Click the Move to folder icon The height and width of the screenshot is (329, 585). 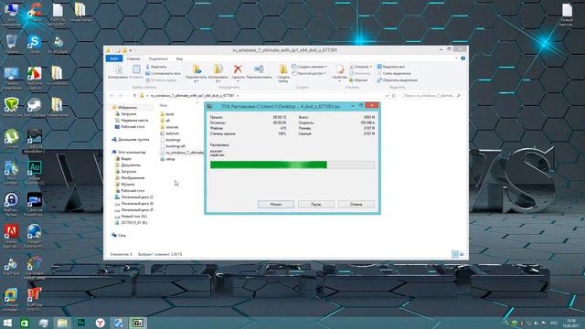(197, 69)
